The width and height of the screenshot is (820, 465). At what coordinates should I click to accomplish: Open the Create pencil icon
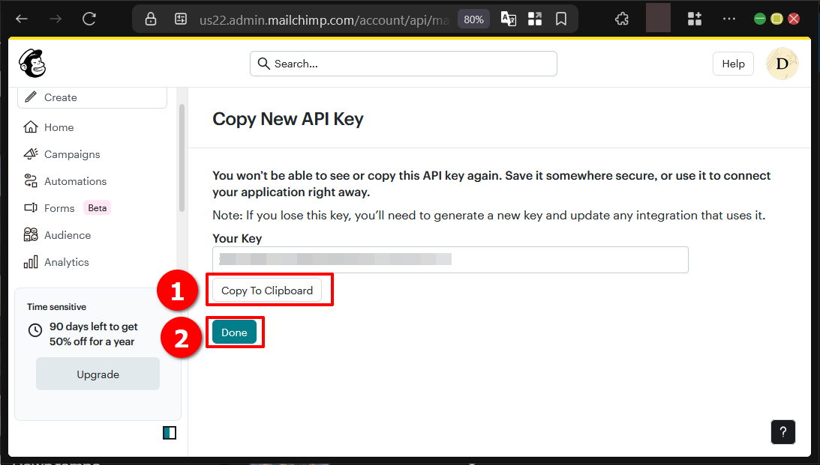point(30,97)
